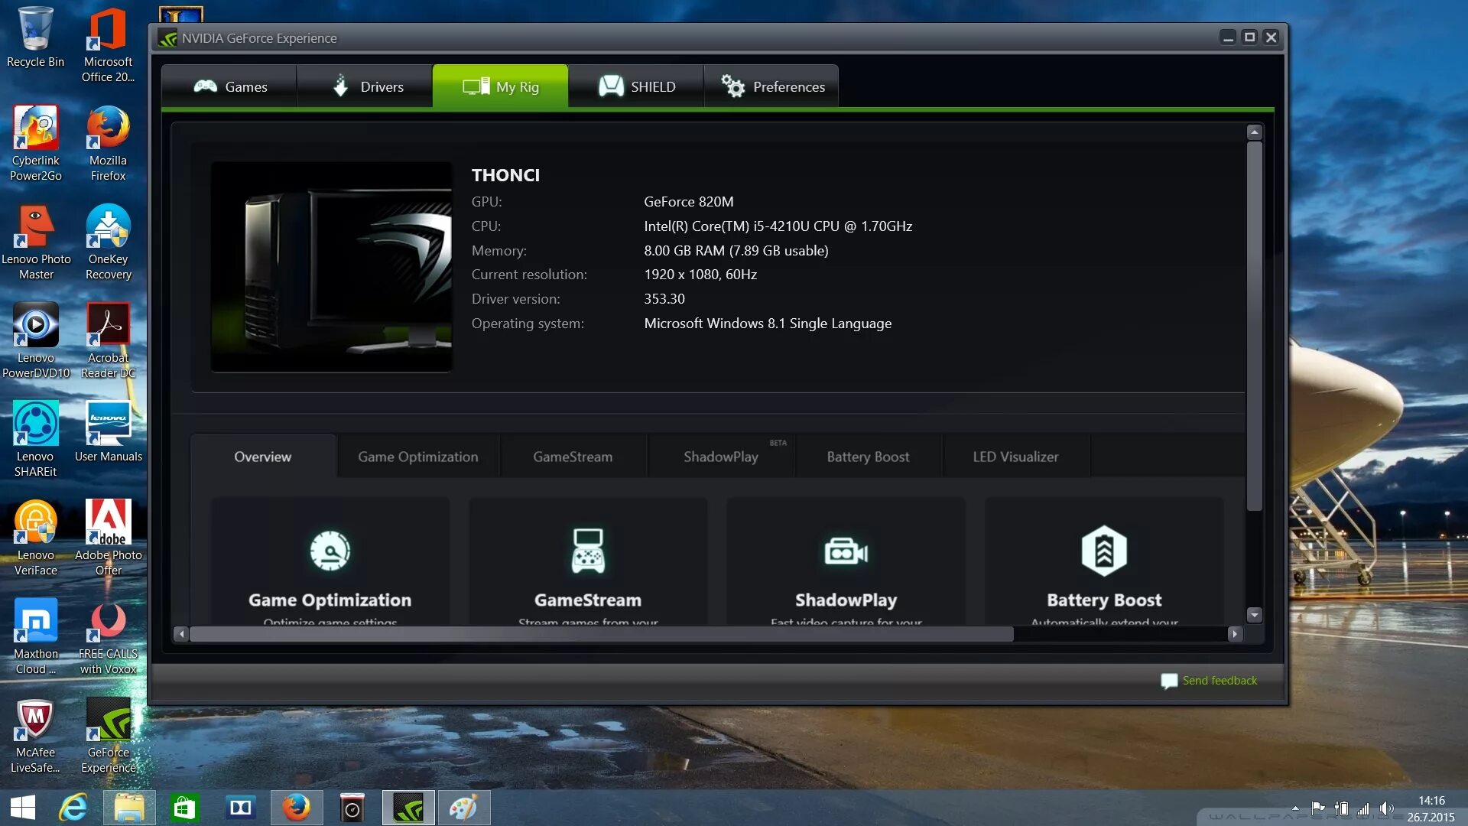
Task: Select Lenovo Photo Master desktop icon
Action: [x=35, y=242]
